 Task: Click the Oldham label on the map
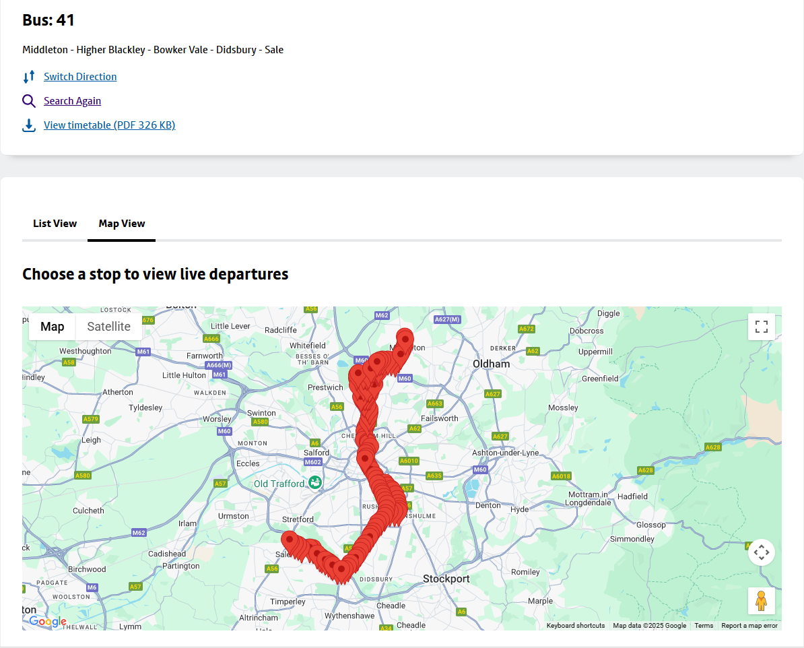pos(491,364)
